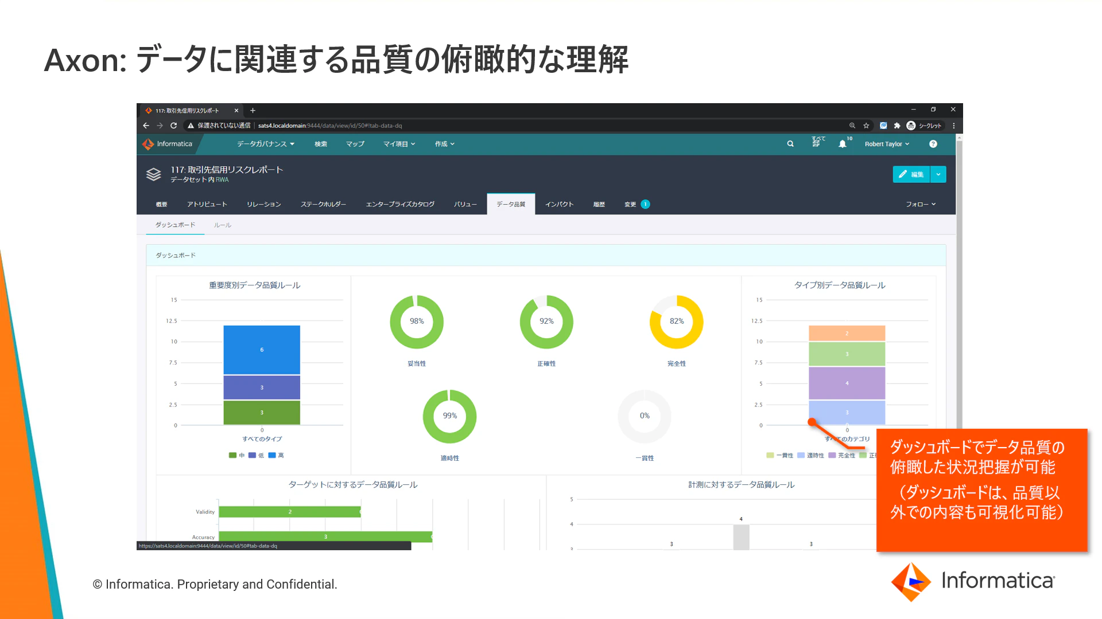The image size is (1102, 619).
Task: Expand the マイ項目 dropdown
Action: [x=399, y=144]
